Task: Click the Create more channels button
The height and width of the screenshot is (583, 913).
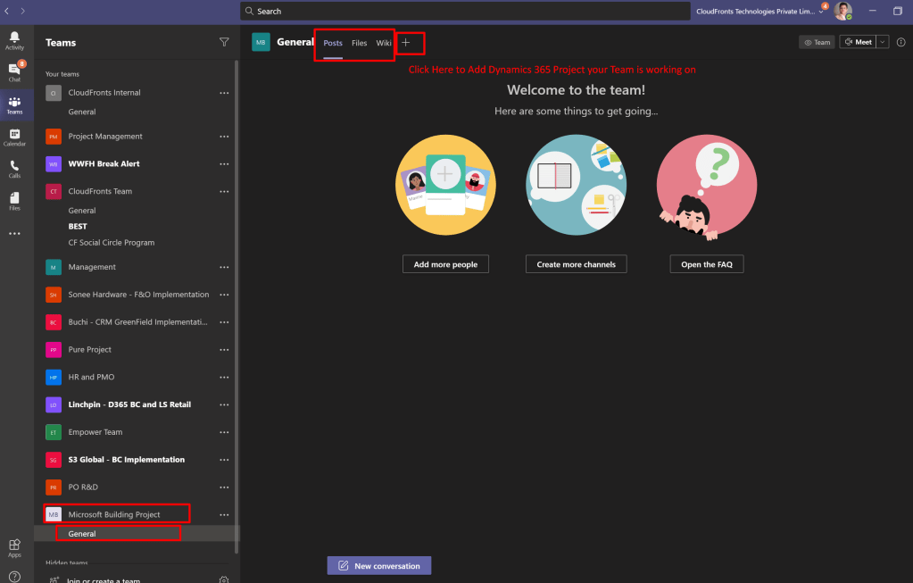Action: pos(576,264)
